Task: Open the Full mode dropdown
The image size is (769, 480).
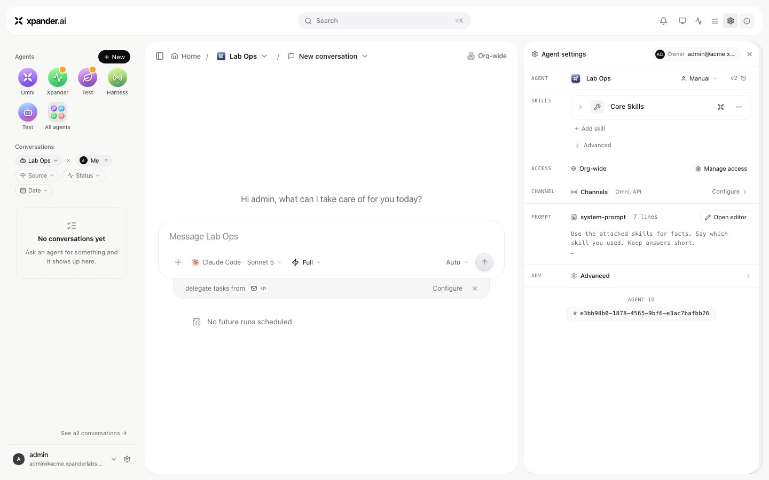Action: pos(307,262)
